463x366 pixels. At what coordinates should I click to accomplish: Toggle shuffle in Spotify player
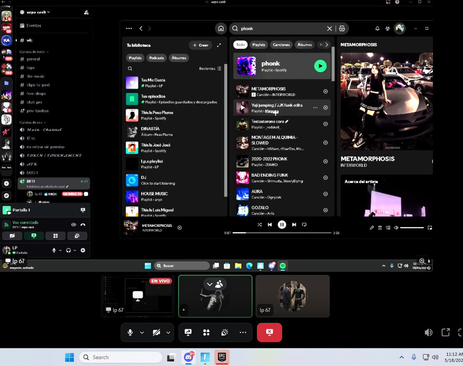pyautogui.click(x=260, y=225)
